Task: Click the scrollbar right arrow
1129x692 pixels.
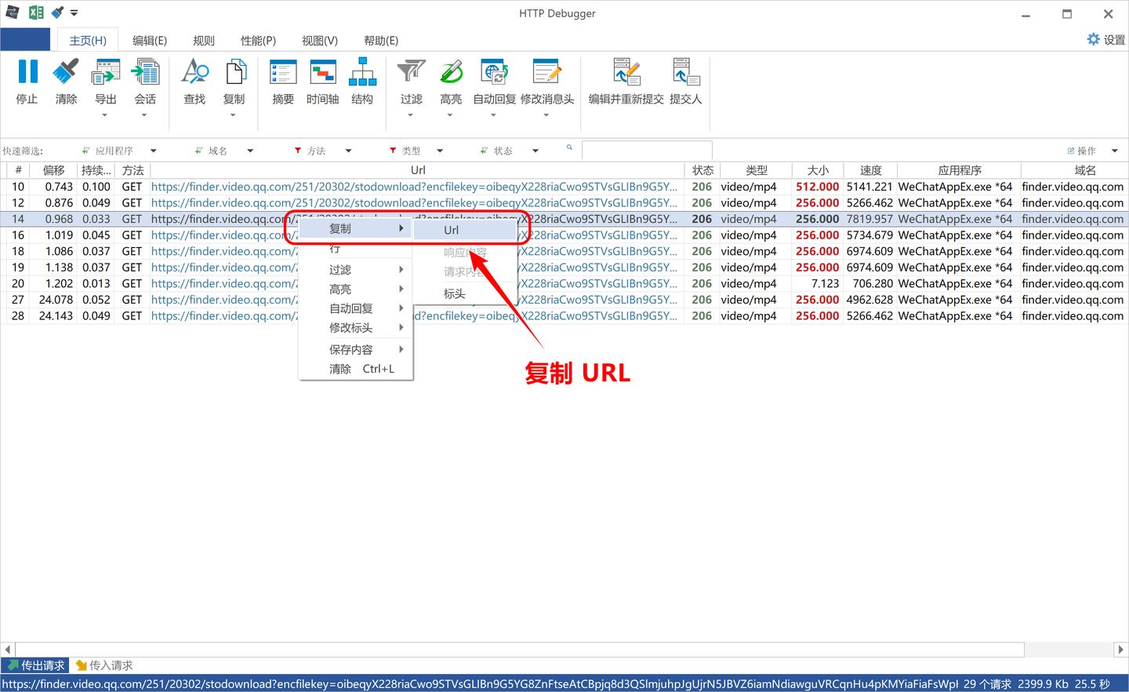Action: coord(1120,650)
